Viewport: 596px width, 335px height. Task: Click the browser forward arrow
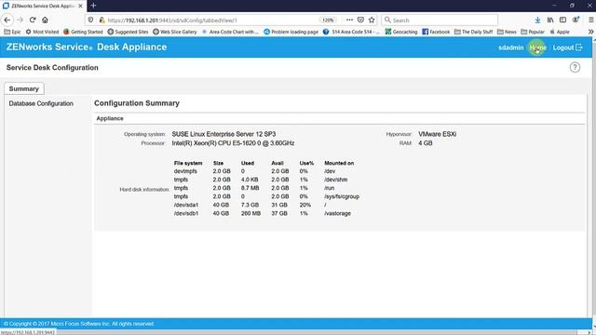click(x=20, y=20)
